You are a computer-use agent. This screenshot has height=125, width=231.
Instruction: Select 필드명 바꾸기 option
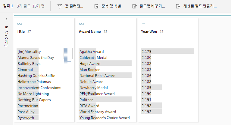[152, 6]
